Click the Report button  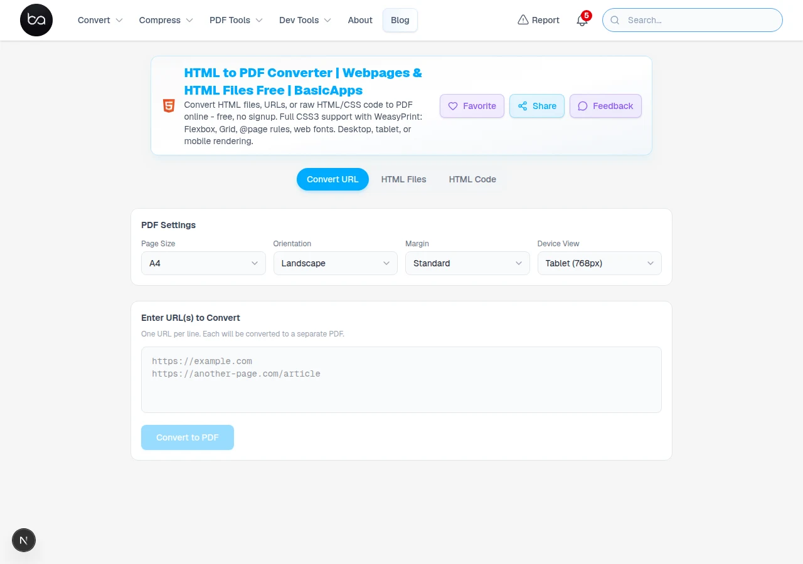click(539, 20)
